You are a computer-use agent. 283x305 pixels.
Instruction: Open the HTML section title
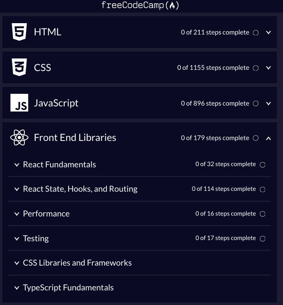(48, 32)
